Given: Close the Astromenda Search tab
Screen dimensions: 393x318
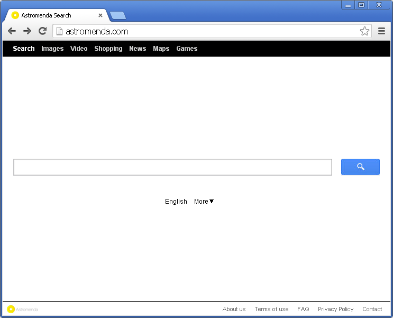Looking at the screenshot, I should click(x=100, y=15).
